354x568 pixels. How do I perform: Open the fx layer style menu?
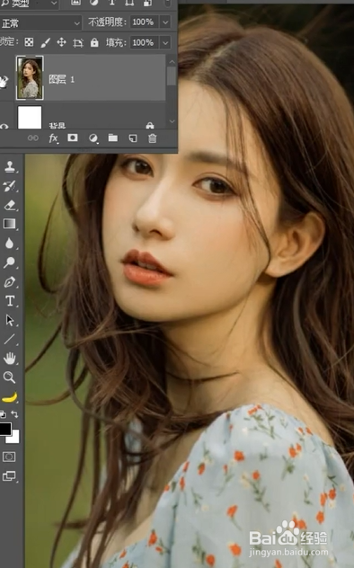pos(53,138)
